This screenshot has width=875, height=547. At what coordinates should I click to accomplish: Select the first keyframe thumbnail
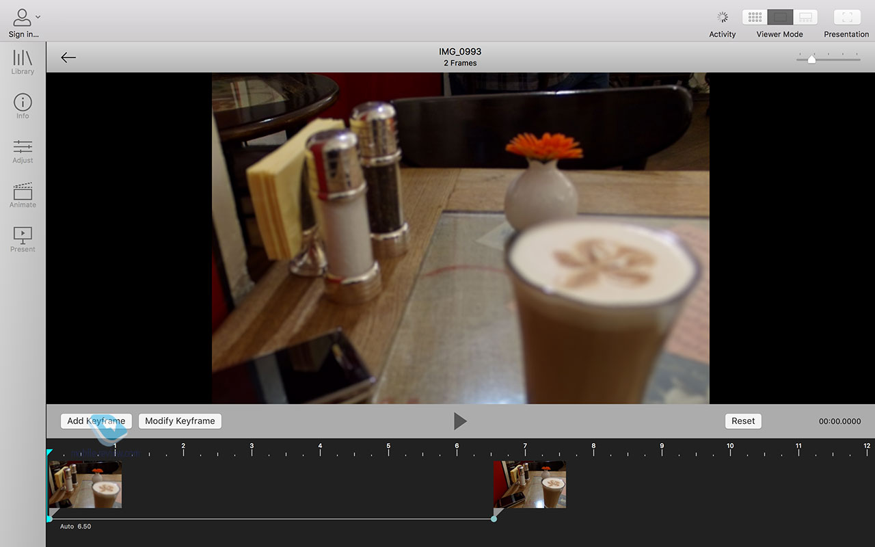[85, 484]
